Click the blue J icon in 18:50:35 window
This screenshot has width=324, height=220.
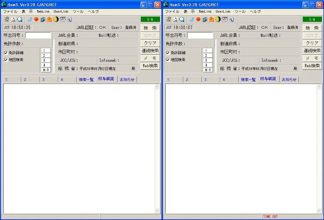tap(30, 19)
